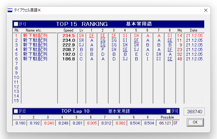The width and height of the screenshot is (217, 139).
Task: Click the SJ level in rank 3 Lv column
Action: click(81, 45)
